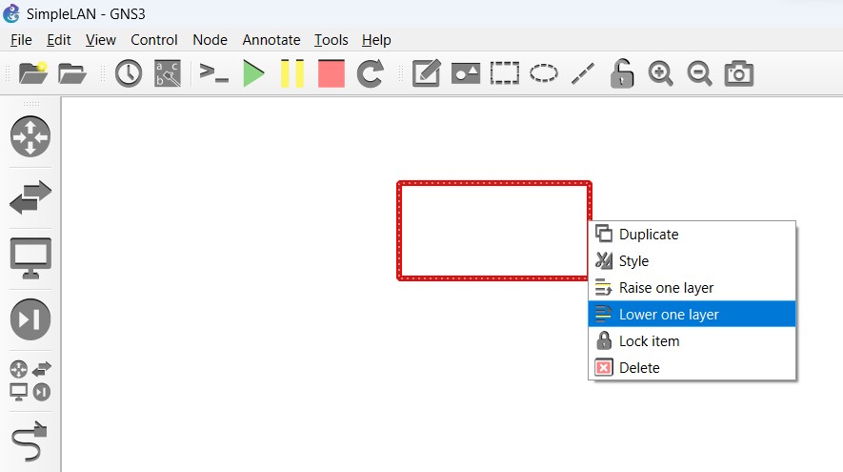Image resolution: width=843 pixels, height=472 pixels.
Task: Start all nodes with green play
Action: [x=253, y=73]
